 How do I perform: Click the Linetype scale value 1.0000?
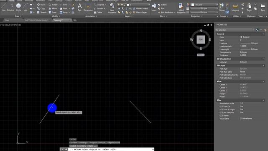click(243, 46)
